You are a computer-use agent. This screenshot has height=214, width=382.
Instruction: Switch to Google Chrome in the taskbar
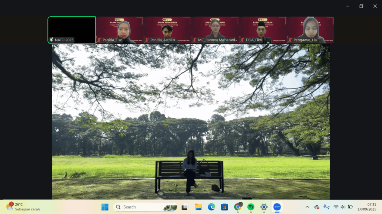(237, 207)
